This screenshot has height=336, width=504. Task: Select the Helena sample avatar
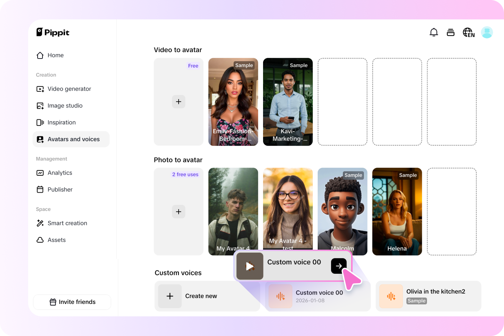pyautogui.click(x=397, y=212)
